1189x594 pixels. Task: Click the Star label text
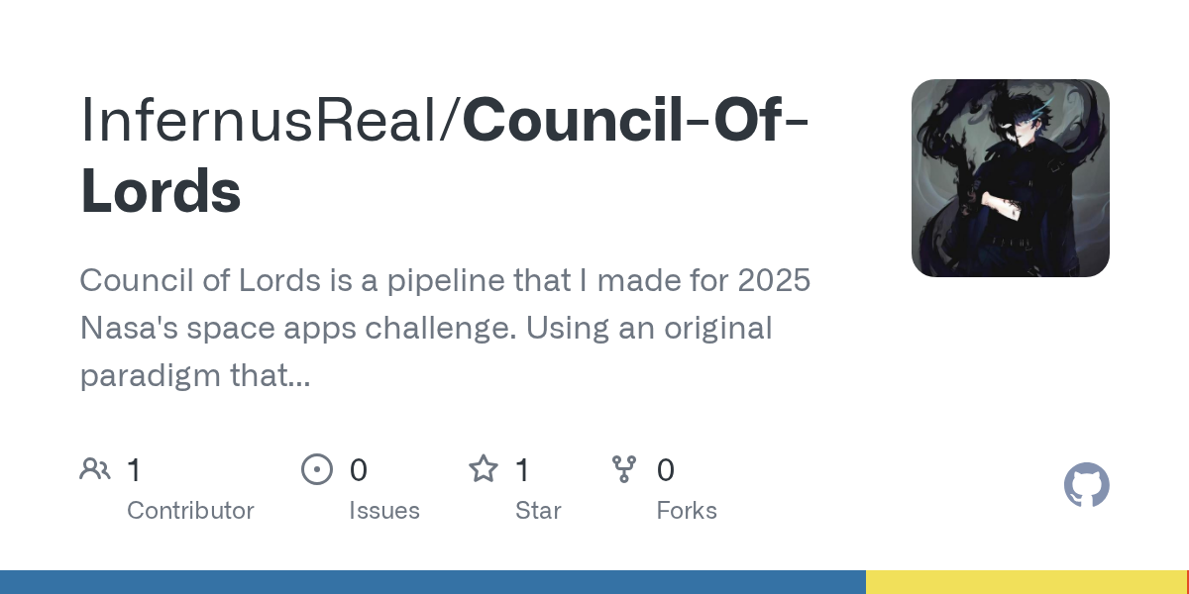tap(538, 511)
